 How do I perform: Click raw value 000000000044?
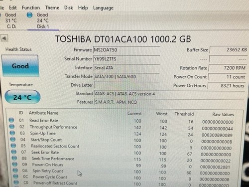[217, 129]
